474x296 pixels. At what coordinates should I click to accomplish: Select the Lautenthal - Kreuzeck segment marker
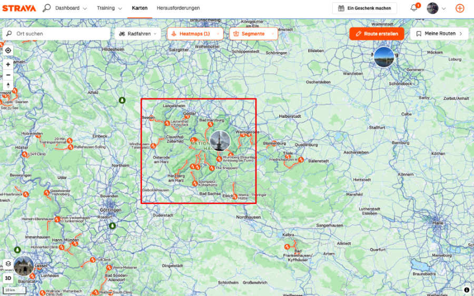point(167,123)
